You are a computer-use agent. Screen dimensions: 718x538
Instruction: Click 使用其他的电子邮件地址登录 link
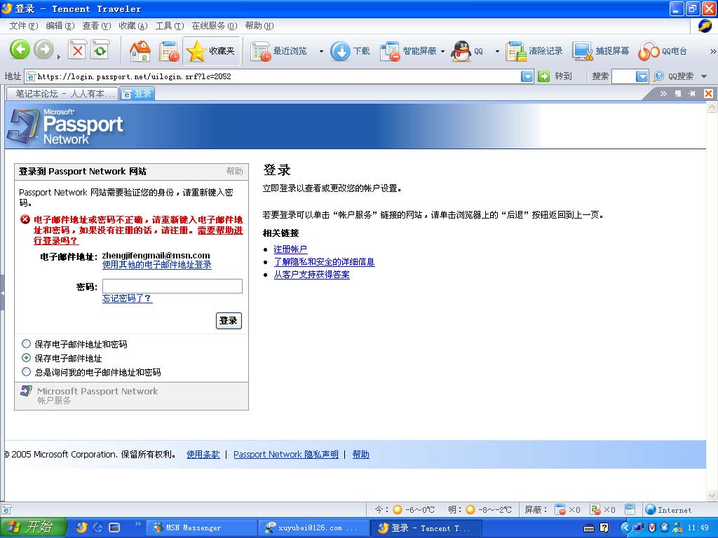tap(156, 264)
